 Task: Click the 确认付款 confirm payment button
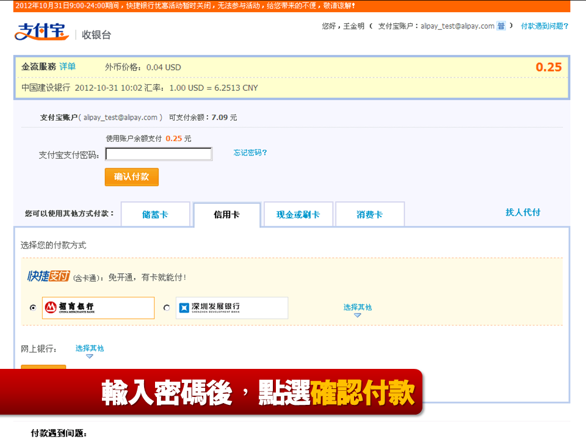pos(131,177)
